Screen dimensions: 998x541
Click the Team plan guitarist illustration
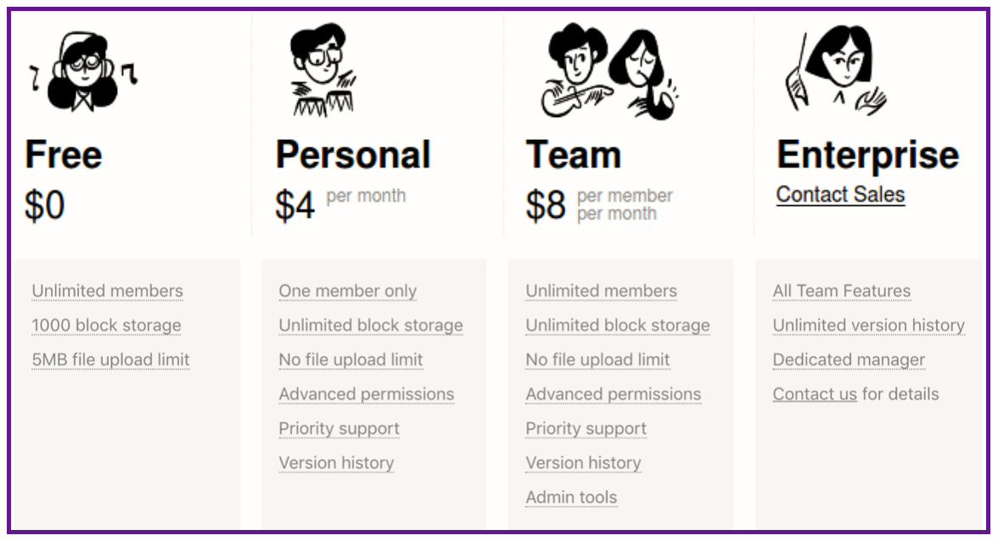point(576,70)
